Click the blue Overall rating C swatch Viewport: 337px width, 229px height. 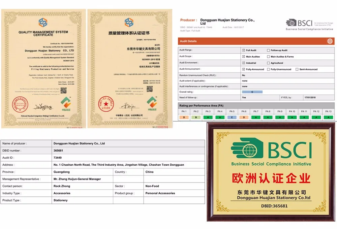pyautogui.click(x=252, y=92)
